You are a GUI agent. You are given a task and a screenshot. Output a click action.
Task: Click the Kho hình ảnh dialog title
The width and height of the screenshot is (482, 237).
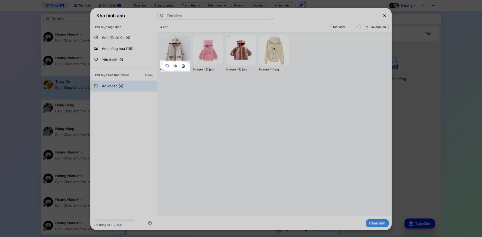click(x=111, y=16)
